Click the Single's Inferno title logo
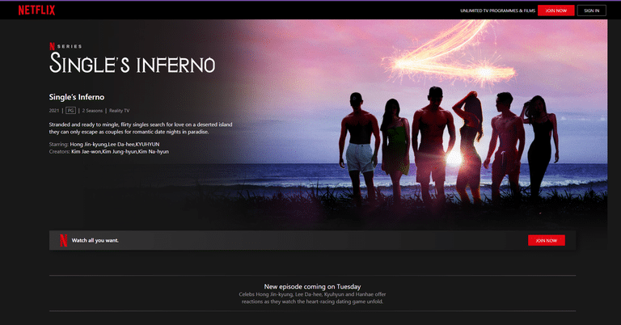Image resolution: width=621 pixels, height=325 pixels. point(132,63)
